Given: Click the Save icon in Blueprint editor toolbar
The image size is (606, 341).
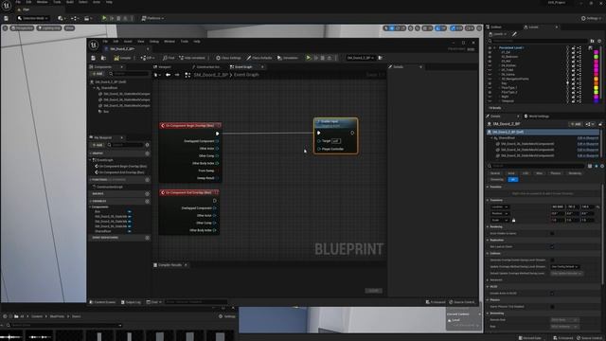Looking at the screenshot, I should coord(93,58).
